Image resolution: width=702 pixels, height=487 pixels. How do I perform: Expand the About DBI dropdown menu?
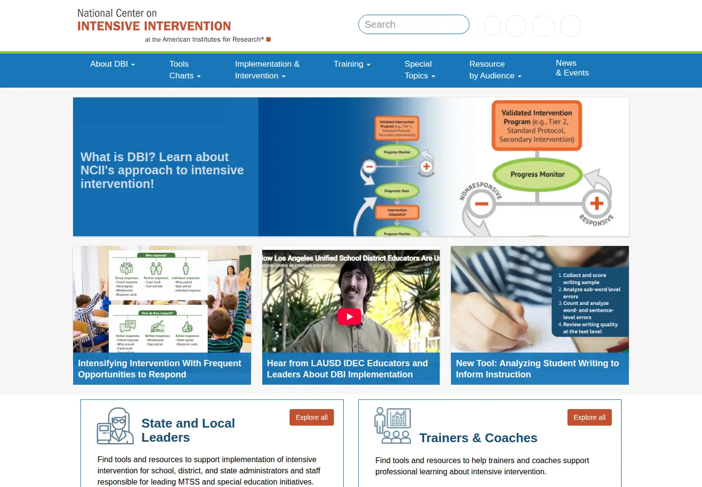113,64
